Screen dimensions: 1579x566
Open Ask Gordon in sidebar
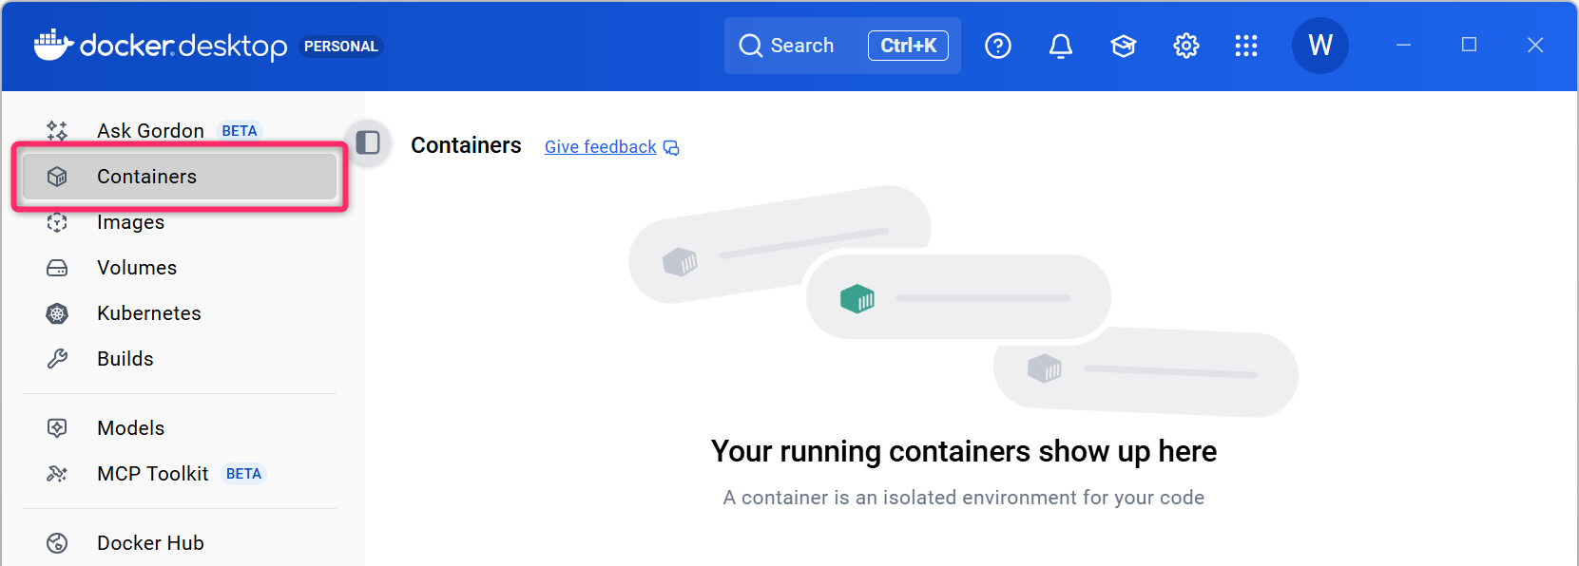click(x=150, y=131)
